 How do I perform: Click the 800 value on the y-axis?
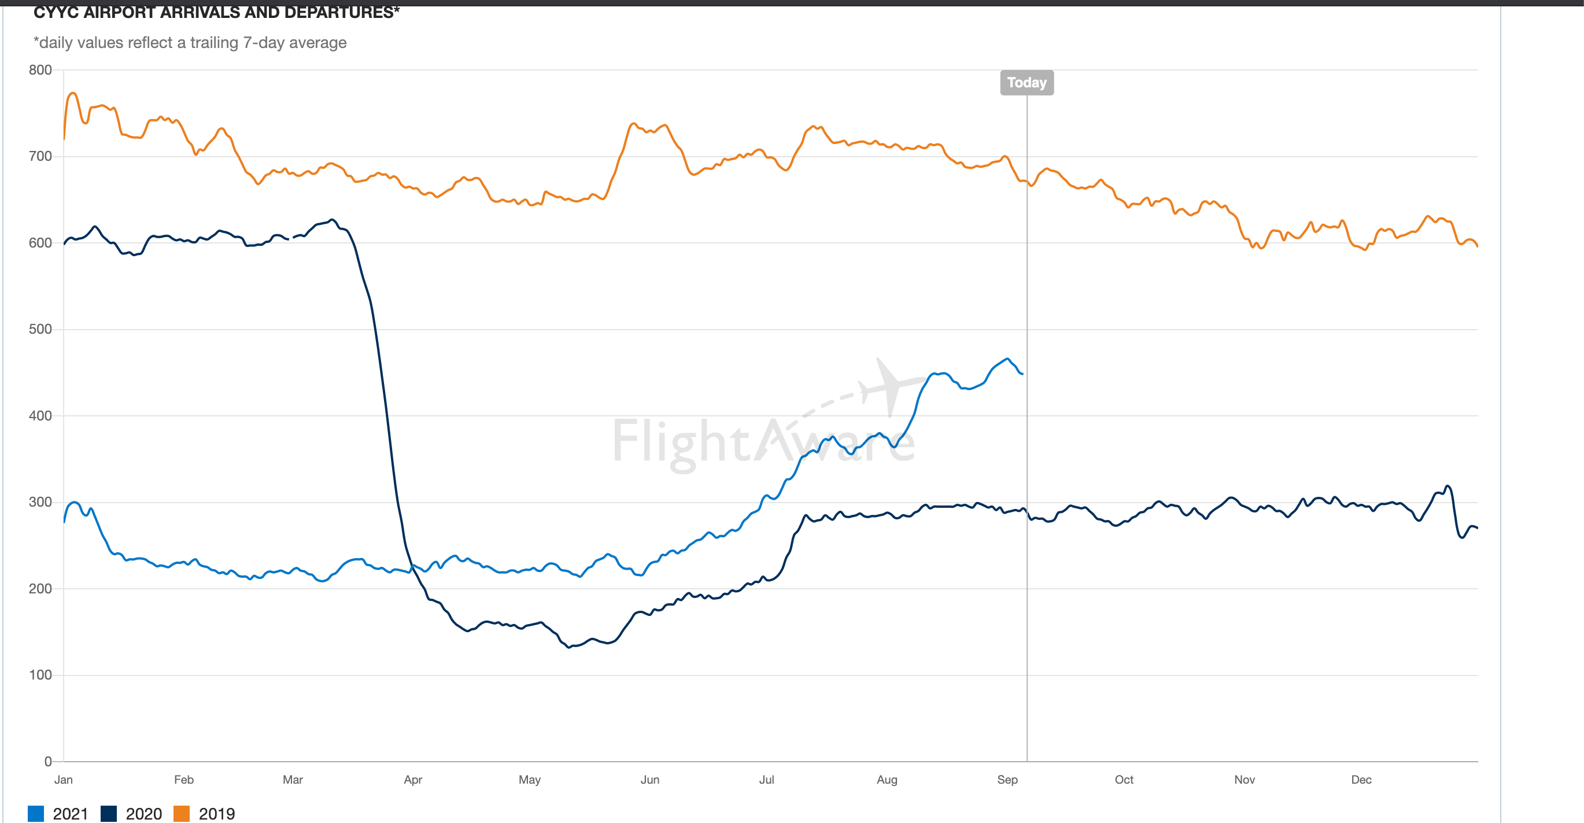click(x=40, y=69)
